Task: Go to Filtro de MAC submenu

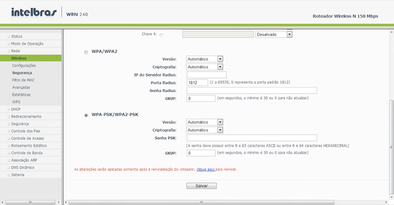Action: click(23, 80)
